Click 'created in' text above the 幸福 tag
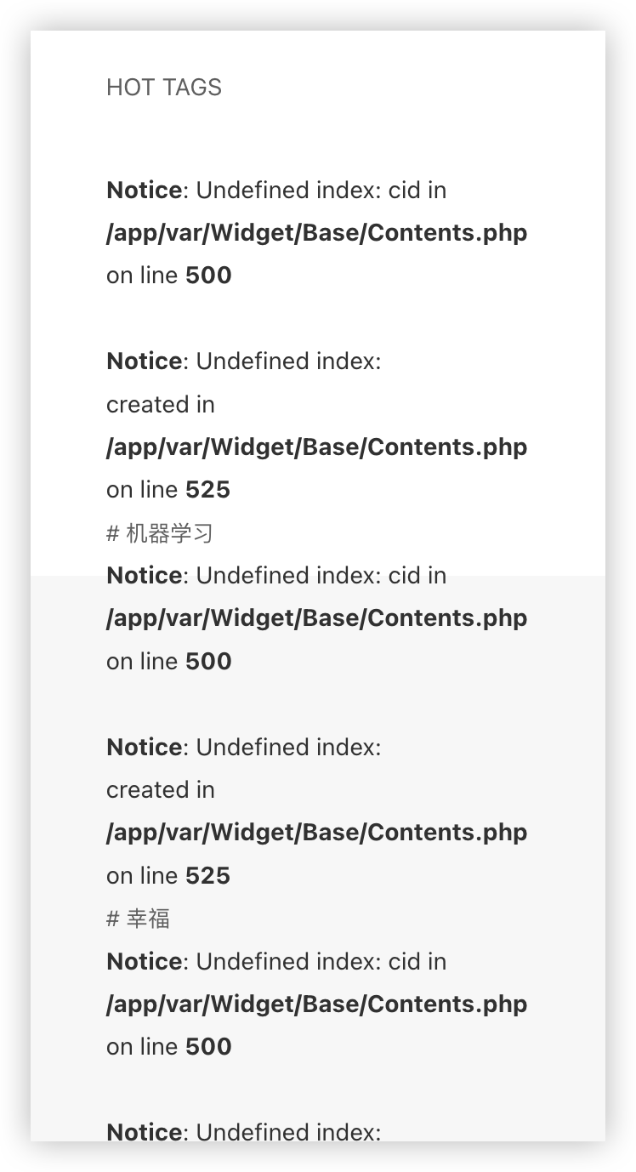This screenshot has width=636, height=1172. coord(161,790)
